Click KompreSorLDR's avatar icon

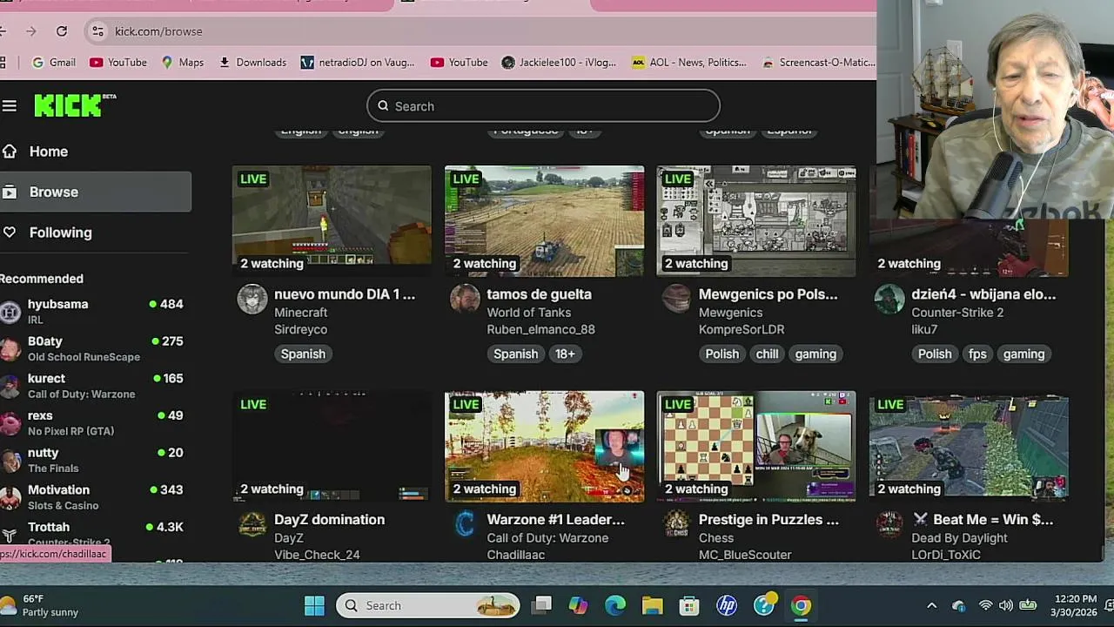(x=677, y=300)
